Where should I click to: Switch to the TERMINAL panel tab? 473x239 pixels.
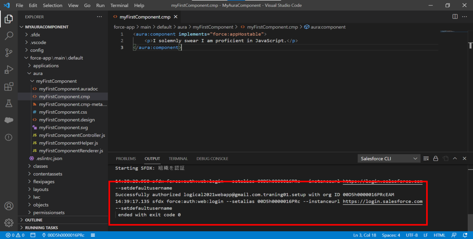178,159
